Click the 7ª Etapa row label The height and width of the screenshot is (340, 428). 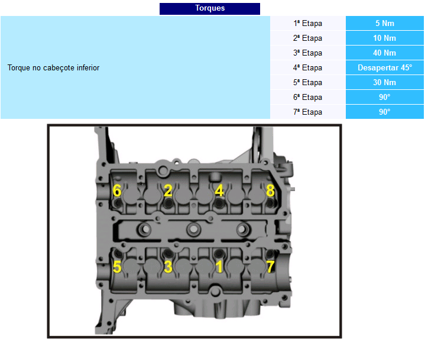[307, 112]
